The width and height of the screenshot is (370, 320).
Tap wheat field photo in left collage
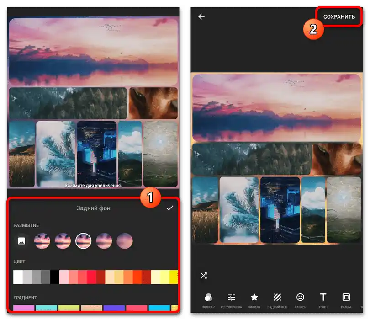(22, 154)
